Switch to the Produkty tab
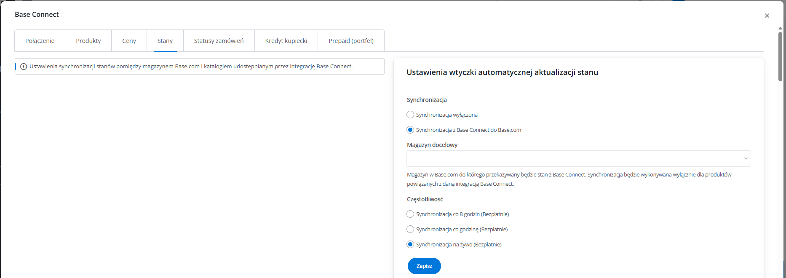786x278 pixels. tap(88, 41)
